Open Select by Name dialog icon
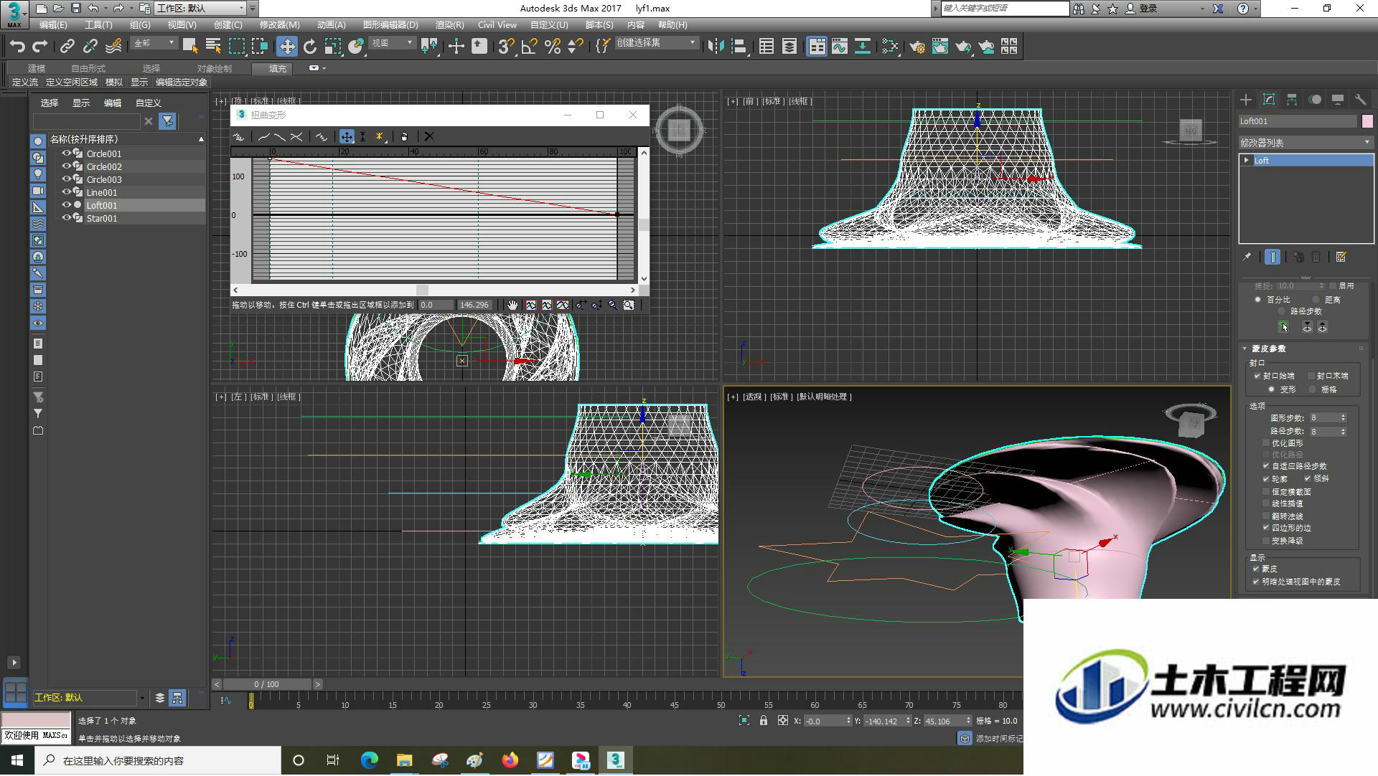This screenshot has height=776, width=1378. pyautogui.click(x=213, y=47)
